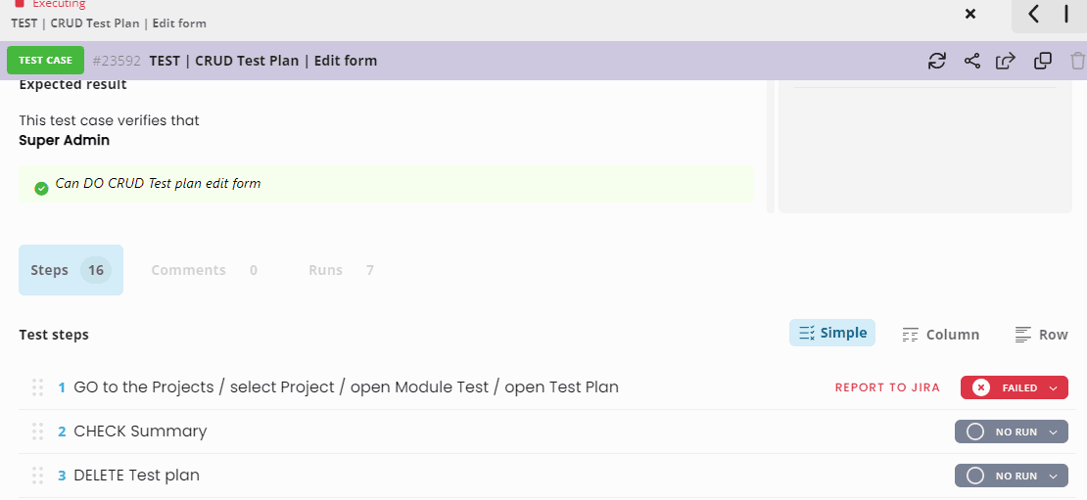Screen dimensions: 1087x500
Task: Open FAILED status dropdown for step 1
Action: pyautogui.click(x=1015, y=387)
